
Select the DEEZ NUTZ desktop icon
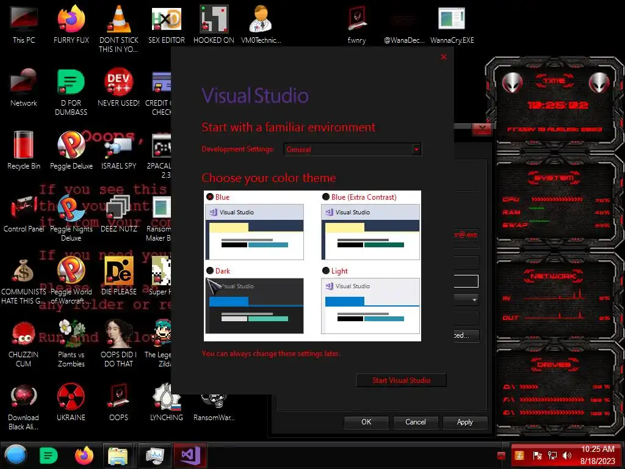pos(119,213)
